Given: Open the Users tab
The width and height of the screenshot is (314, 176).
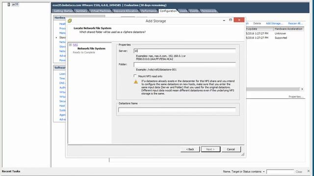Looking at the screenshot, I should 183,11.
